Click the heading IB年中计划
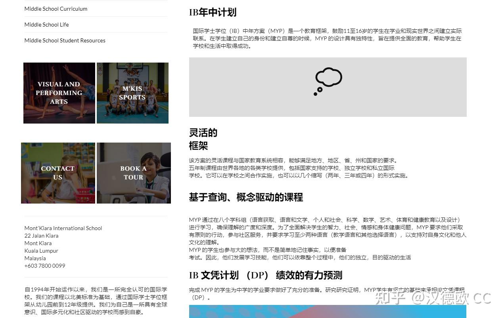Image resolution: width=504 pixels, height=318 pixels. 213,12
